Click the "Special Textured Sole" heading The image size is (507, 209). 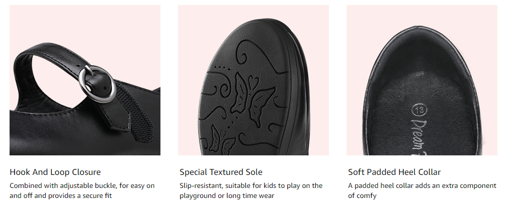221,172
